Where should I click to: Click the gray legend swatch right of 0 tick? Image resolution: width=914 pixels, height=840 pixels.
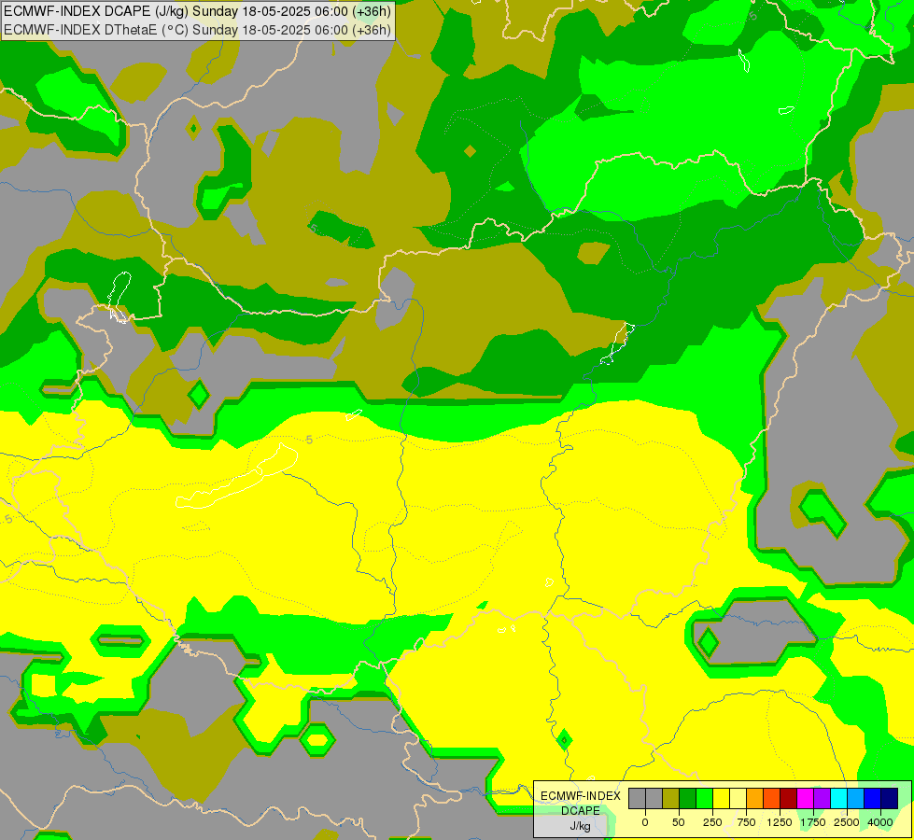coord(654,799)
